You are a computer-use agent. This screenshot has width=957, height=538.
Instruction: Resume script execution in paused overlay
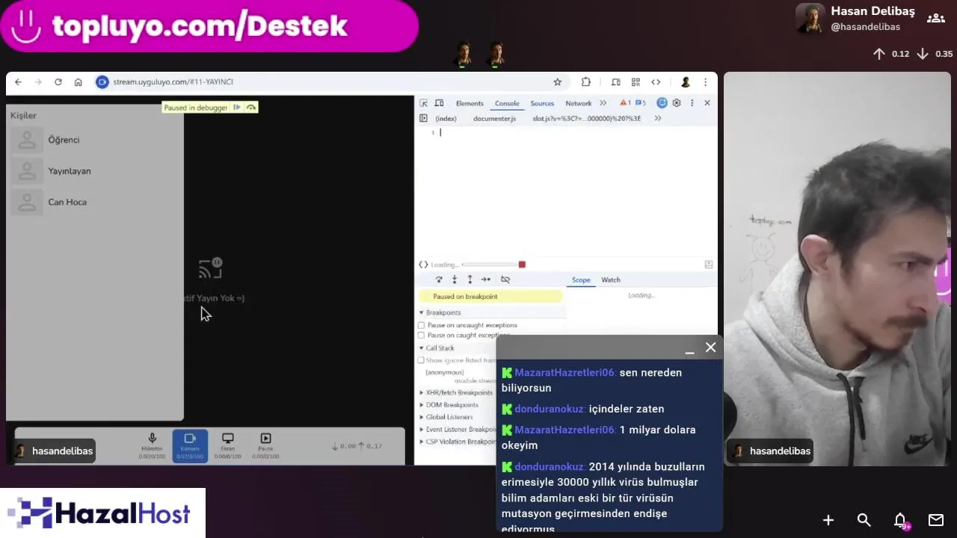(237, 108)
